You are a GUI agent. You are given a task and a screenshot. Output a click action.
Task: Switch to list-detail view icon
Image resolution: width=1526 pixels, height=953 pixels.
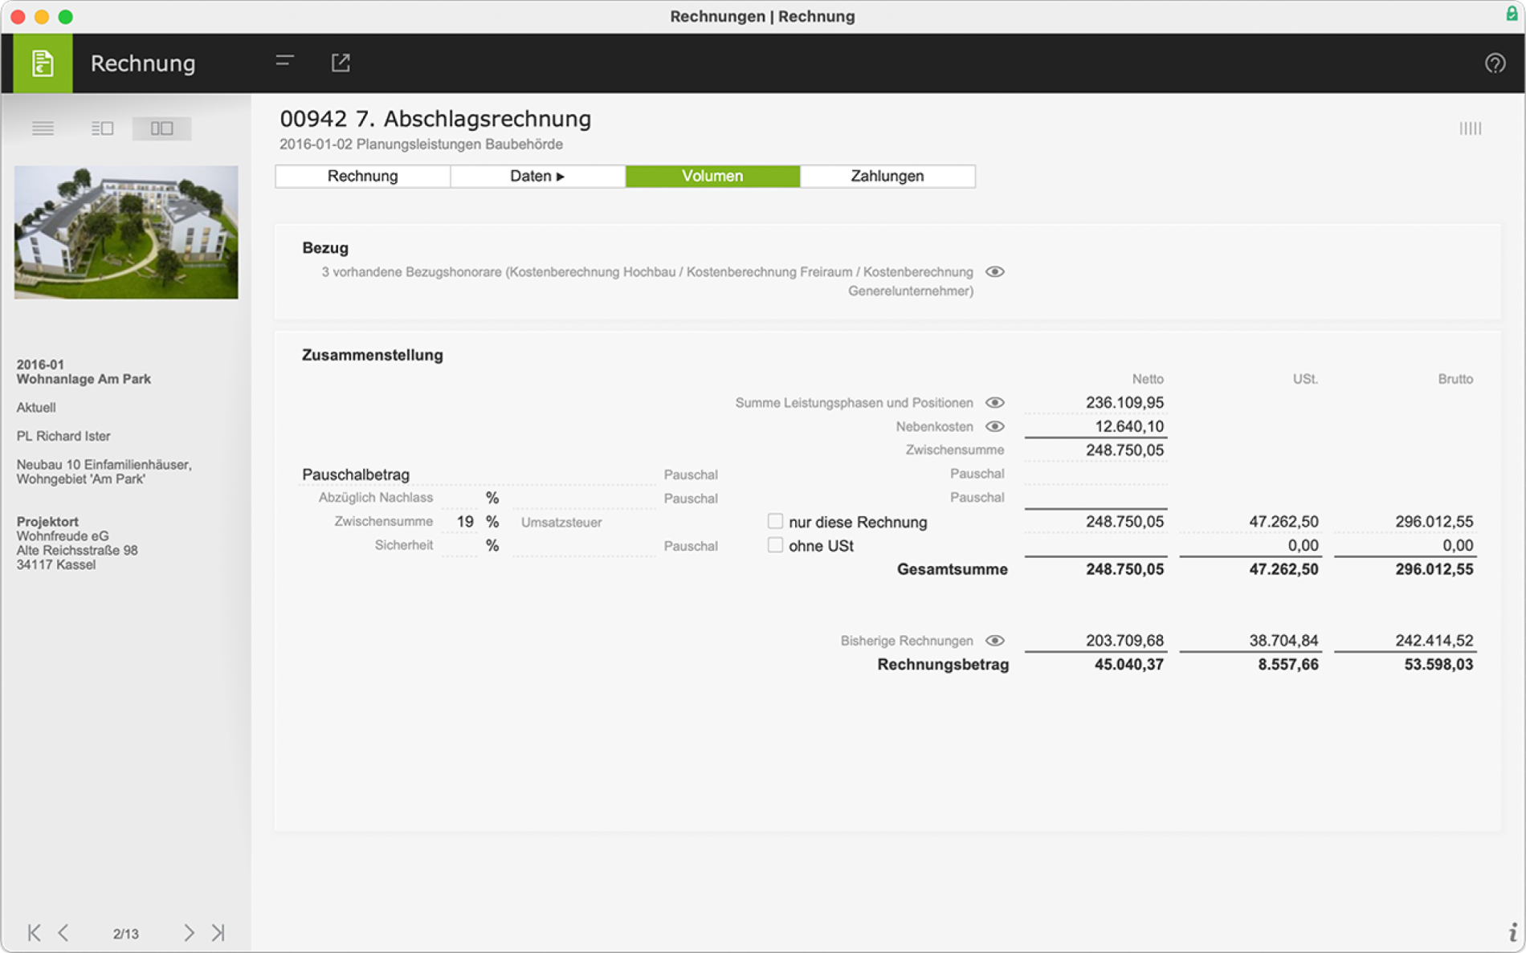point(102,128)
